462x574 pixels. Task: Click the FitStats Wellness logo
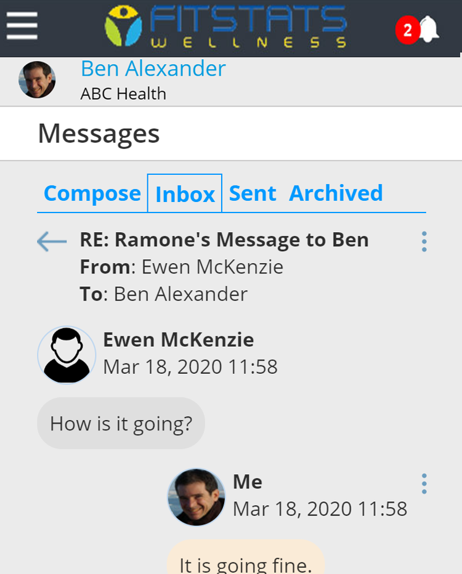pyautogui.click(x=225, y=27)
